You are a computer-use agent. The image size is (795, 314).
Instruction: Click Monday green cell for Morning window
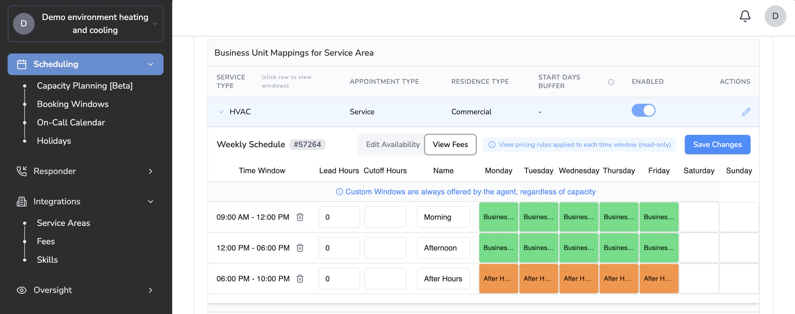(498, 217)
